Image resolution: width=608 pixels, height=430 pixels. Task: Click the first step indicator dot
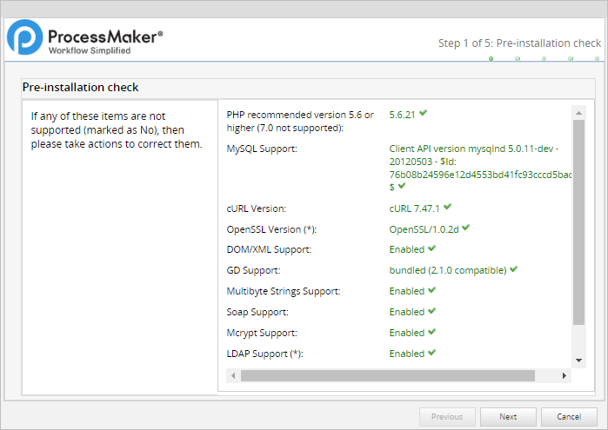click(491, 59)
